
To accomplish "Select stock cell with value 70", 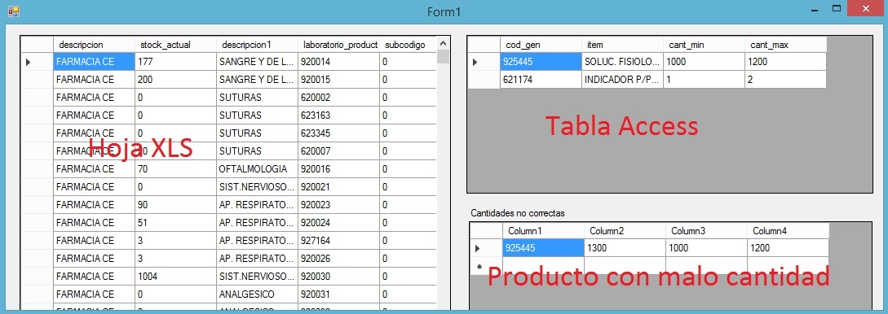I will tap(175, 169).
